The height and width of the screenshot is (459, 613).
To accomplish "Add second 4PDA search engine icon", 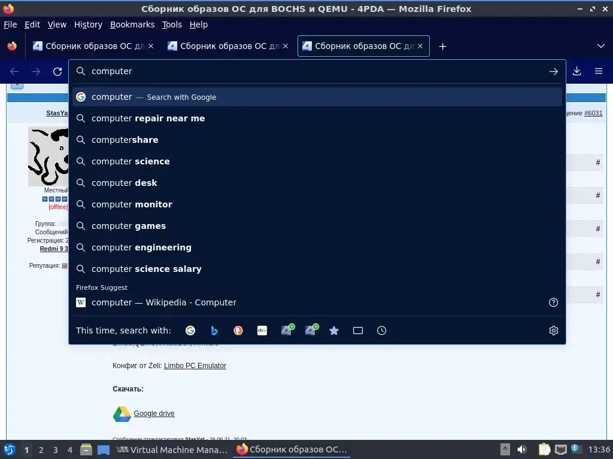I will 311,330.
